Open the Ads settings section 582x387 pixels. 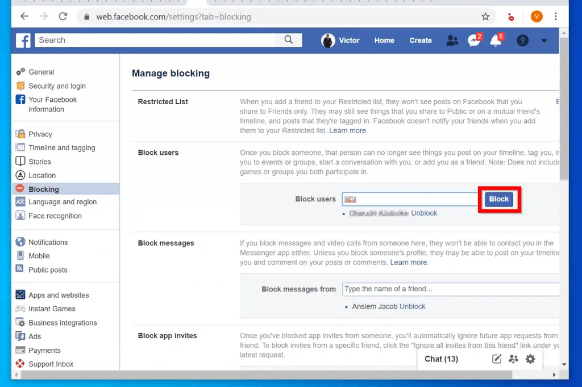coord(35,336)
